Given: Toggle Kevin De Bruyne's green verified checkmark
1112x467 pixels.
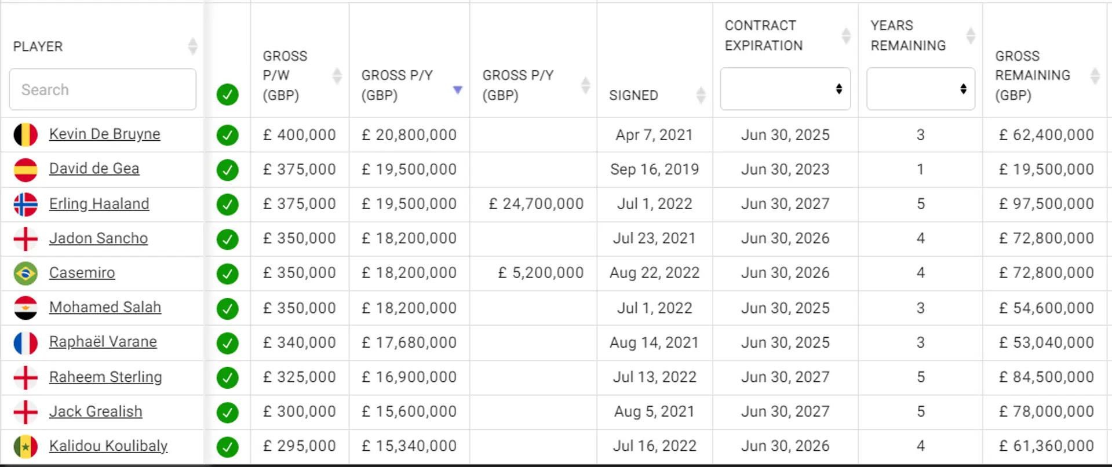Looking at the screenshot, I should click(227, 134).
